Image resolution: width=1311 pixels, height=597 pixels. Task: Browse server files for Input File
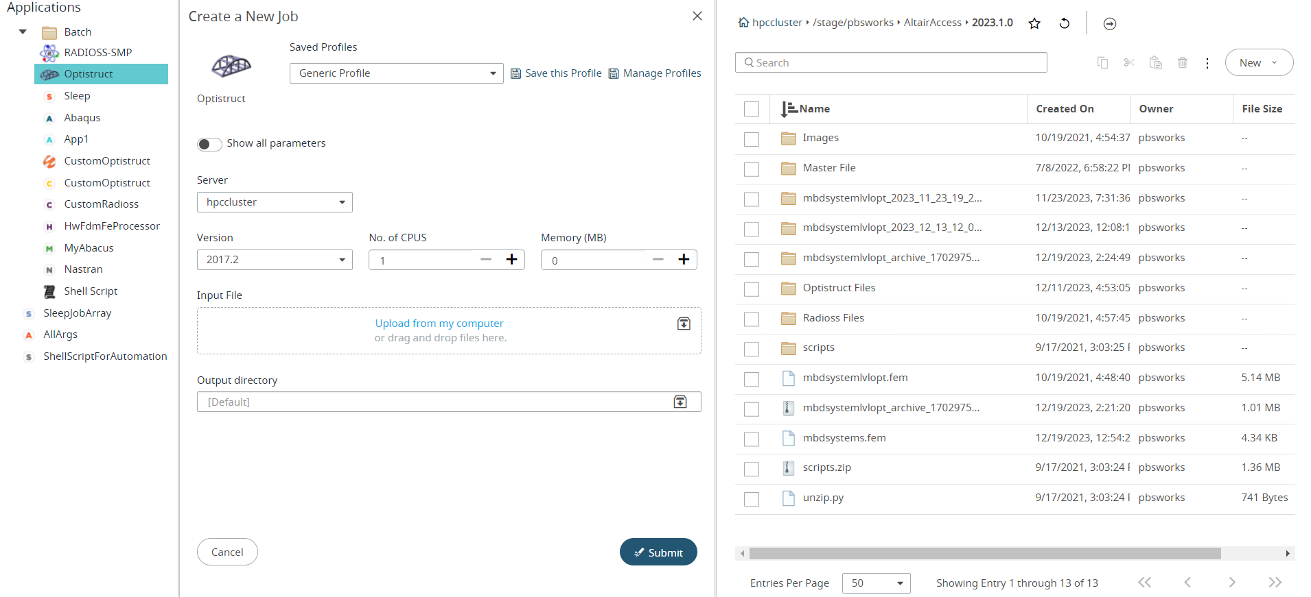pos(684,324)
